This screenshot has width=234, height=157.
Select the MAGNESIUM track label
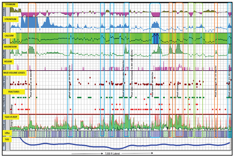point(11,47)
